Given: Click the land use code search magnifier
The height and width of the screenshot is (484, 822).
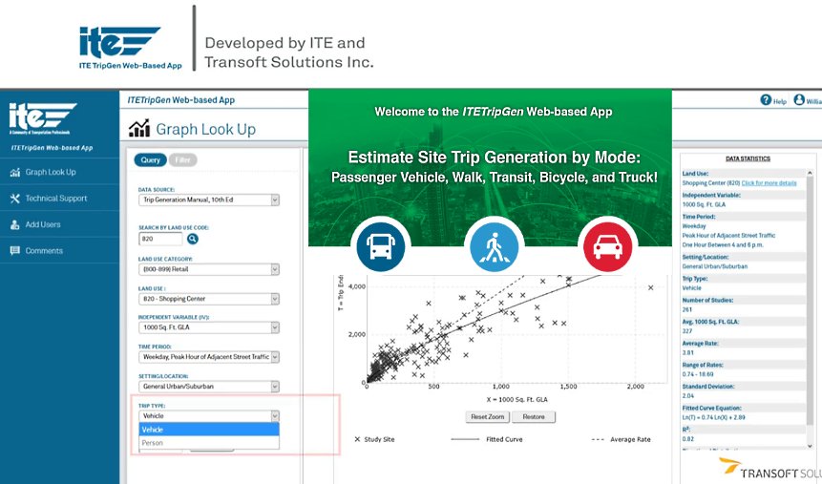Looking at the screenshot, I should coord(193,239).
